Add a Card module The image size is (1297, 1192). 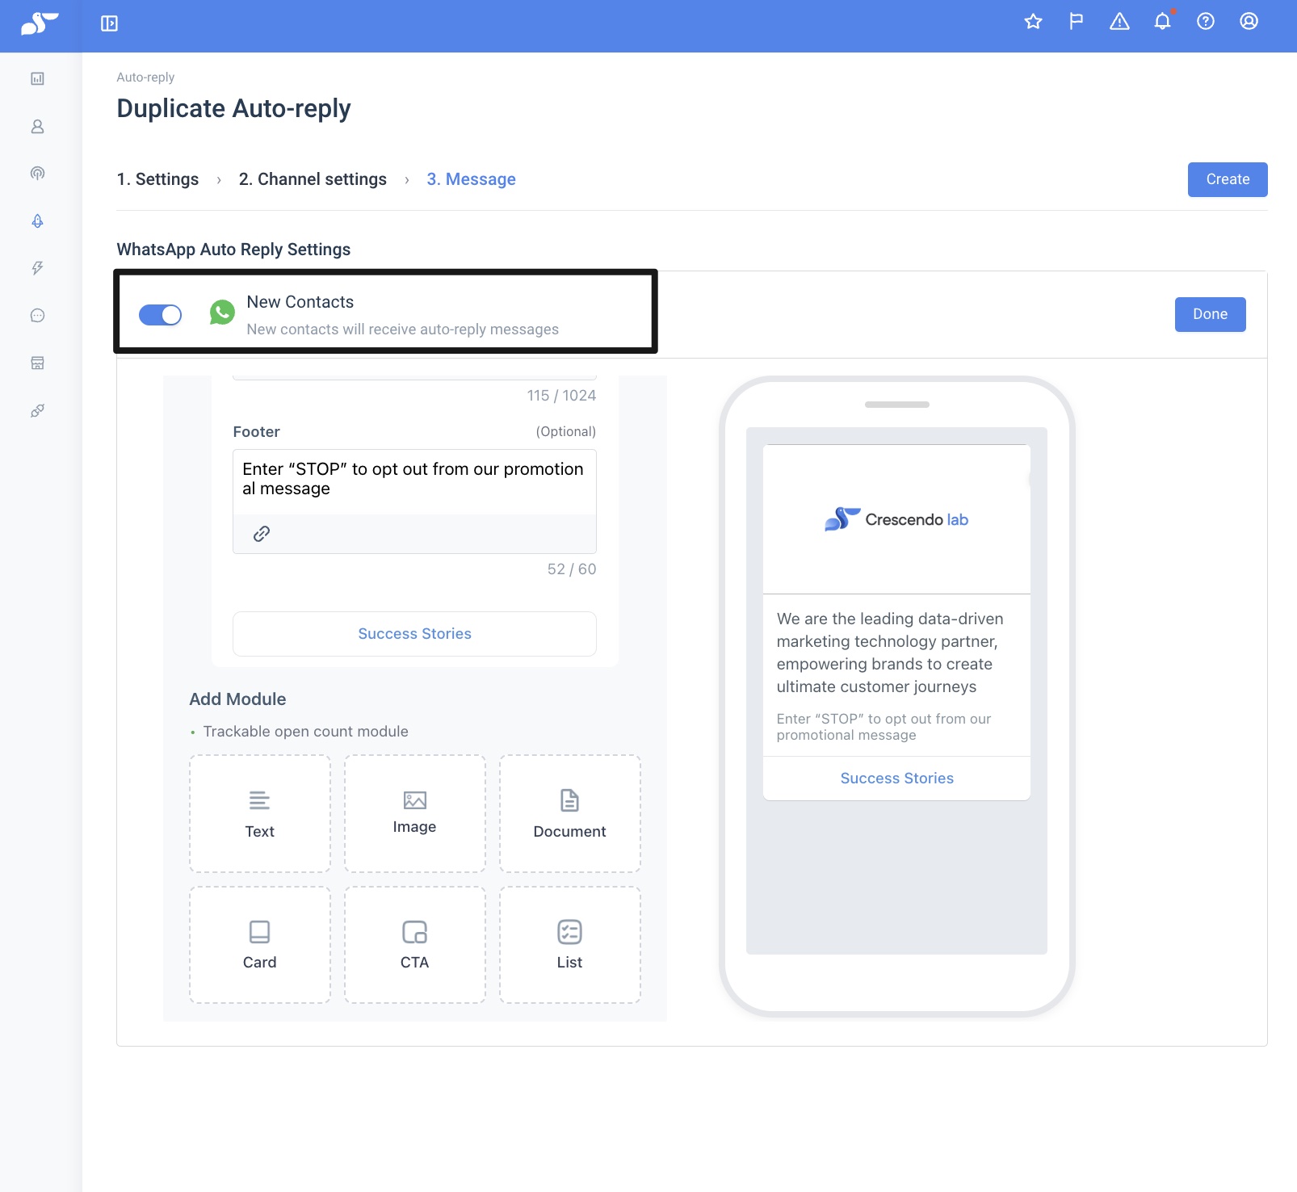coord(260,945)
